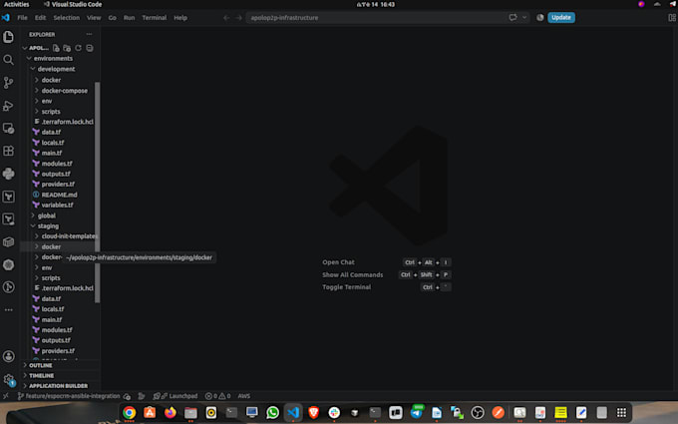Viewport: 678px width, 424px height.
Task: Click the New File icon in Explorer
Action: 56,48
